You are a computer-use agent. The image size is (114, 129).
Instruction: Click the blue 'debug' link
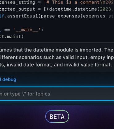pos(9,79)
